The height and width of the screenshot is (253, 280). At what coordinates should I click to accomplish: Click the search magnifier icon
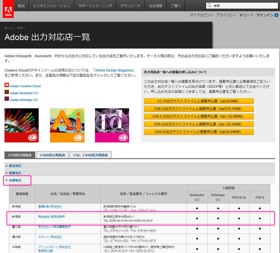[x=210, y=5]
